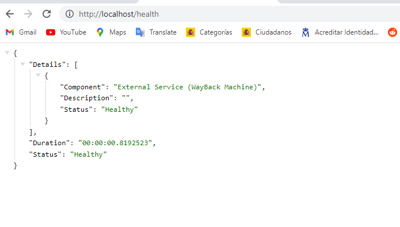Open the Categorías bookmark icon
The width and height of the screenshot is (400, 227).
point(191,32)
